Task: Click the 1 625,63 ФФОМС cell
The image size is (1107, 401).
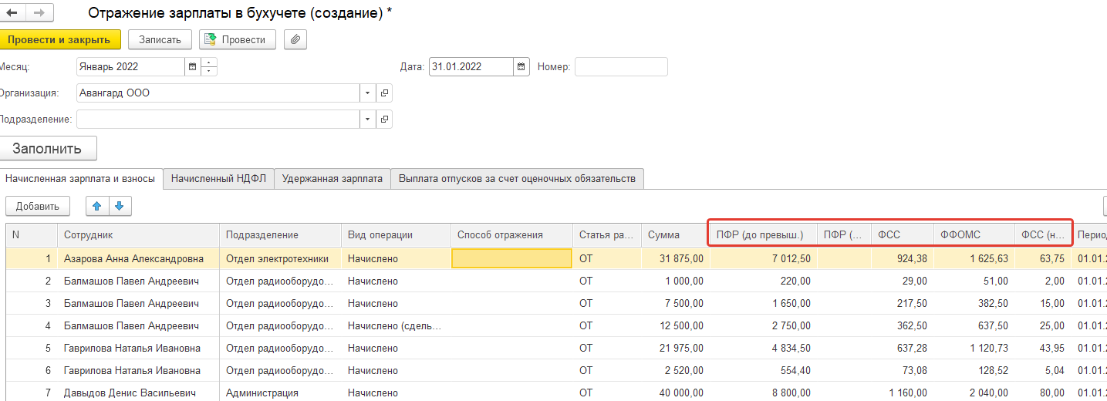Action: [974, 259]
